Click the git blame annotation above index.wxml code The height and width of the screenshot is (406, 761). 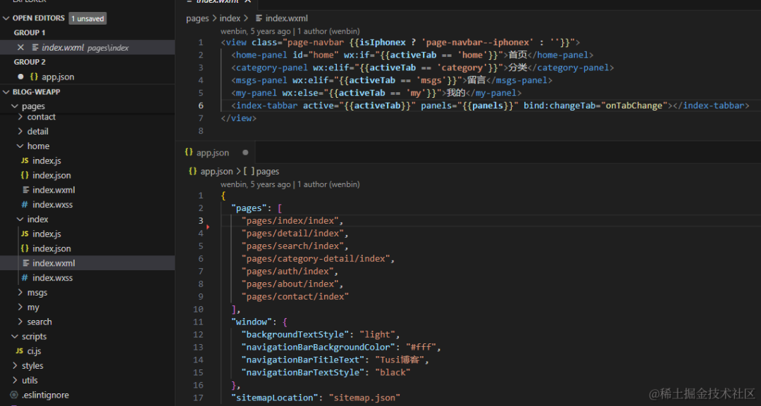tap(290, 31)
